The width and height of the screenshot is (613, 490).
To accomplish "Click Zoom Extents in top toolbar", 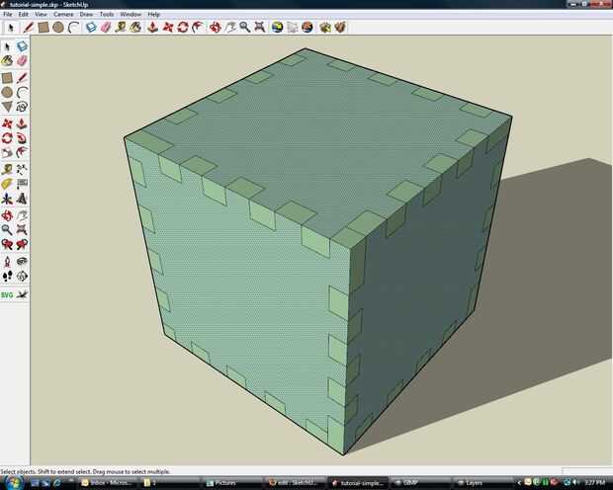I will click(260, 28).
